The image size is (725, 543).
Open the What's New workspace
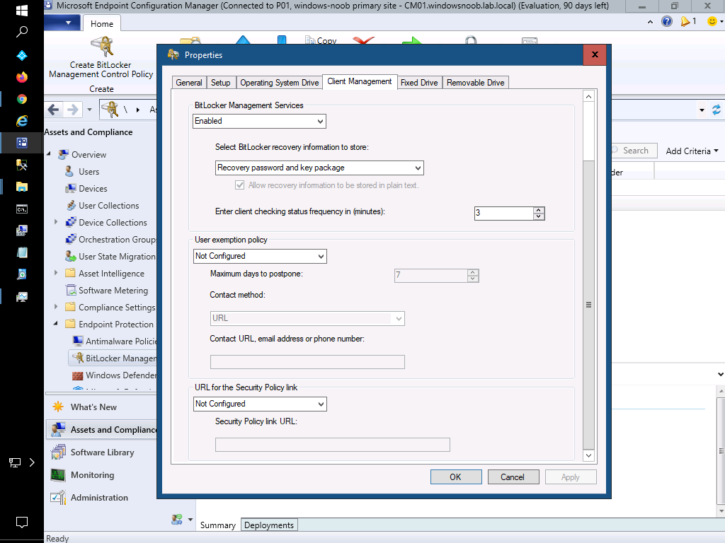click(93, 407)
